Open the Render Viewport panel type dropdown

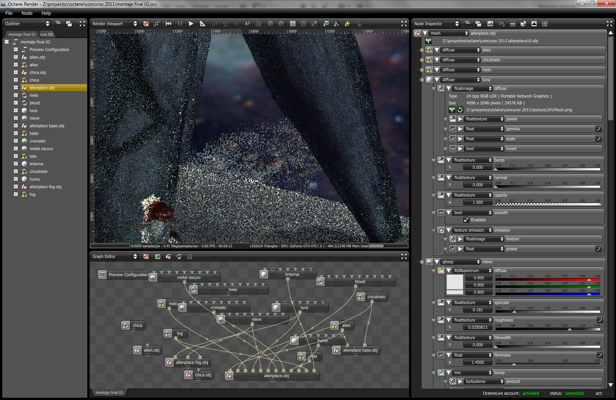[x=114, y=24]
